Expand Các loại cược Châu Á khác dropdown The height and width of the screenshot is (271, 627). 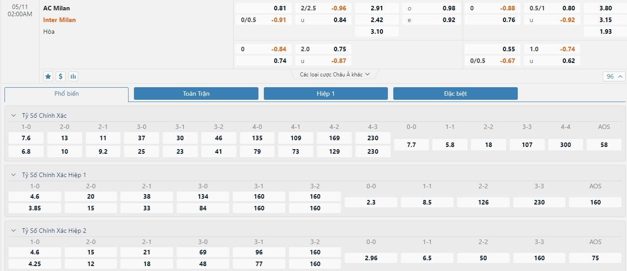coord(335,75)
